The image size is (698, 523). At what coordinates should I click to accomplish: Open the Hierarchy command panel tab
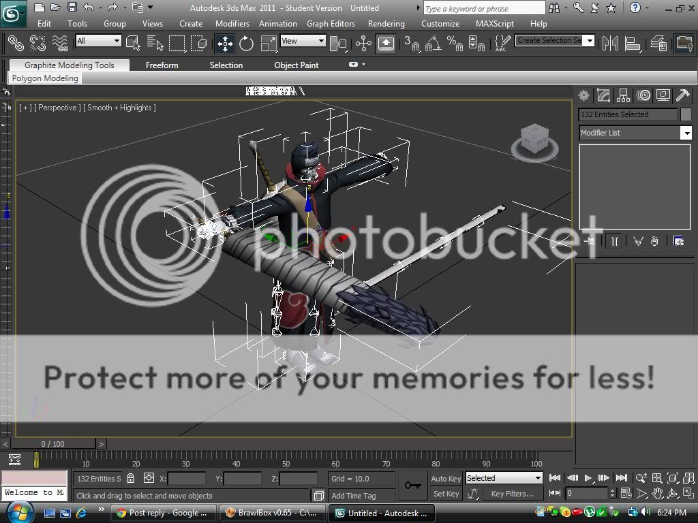pyautogui.click(x=623, y=95)
